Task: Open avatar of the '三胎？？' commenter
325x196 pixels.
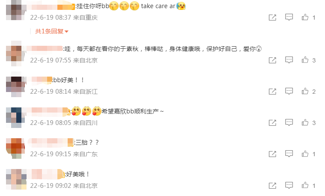Action: [15, 148]
